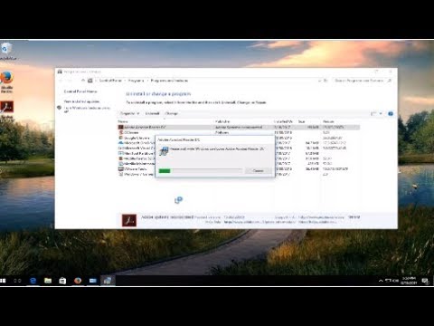Click the Adobe Systems Incorporated publisher cell
This screenshot has width=434, height=326.
pos(239,127)
